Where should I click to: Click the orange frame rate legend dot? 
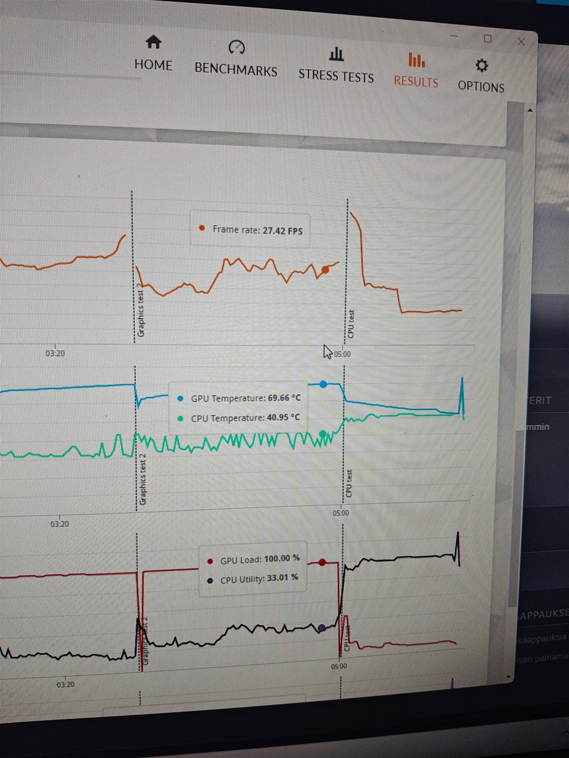pos(202,228)
